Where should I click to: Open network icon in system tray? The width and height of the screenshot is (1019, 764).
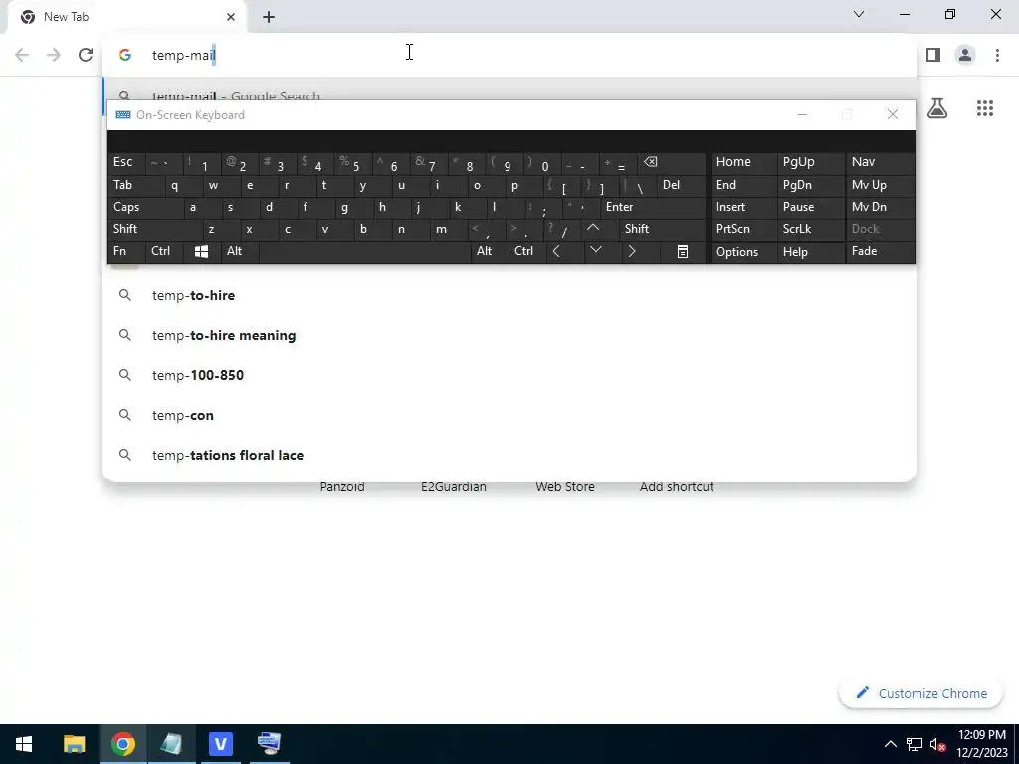pos(915,744)
